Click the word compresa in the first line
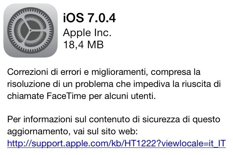The height and width of the screenshot is (155, 233). click(x=171, y=72)
